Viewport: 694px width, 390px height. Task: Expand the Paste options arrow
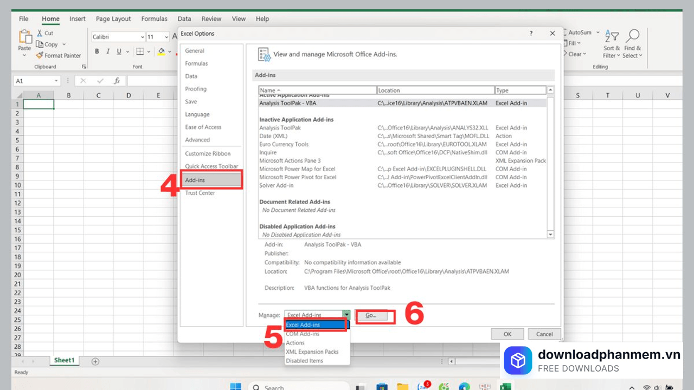[x=25, y=55]
